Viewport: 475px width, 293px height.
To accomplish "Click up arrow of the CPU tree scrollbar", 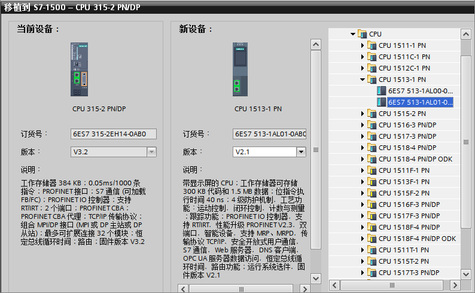I will [465, 34].
